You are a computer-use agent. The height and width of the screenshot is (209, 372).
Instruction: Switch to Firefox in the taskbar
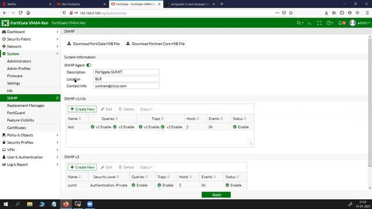[66, 204]
